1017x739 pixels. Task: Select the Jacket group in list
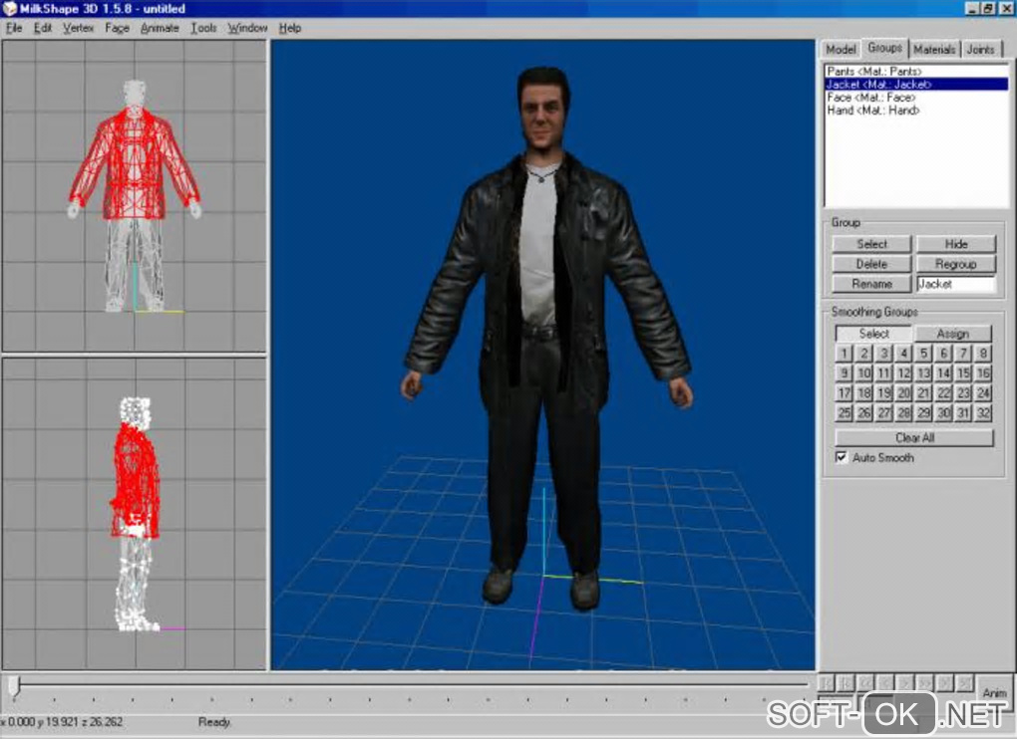tap(916, 85)
